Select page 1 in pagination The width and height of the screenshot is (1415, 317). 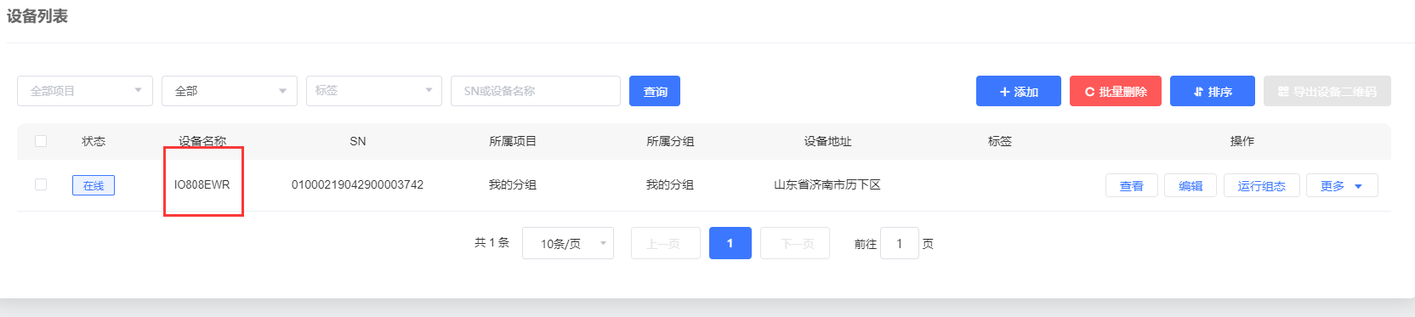click(730, 243)
